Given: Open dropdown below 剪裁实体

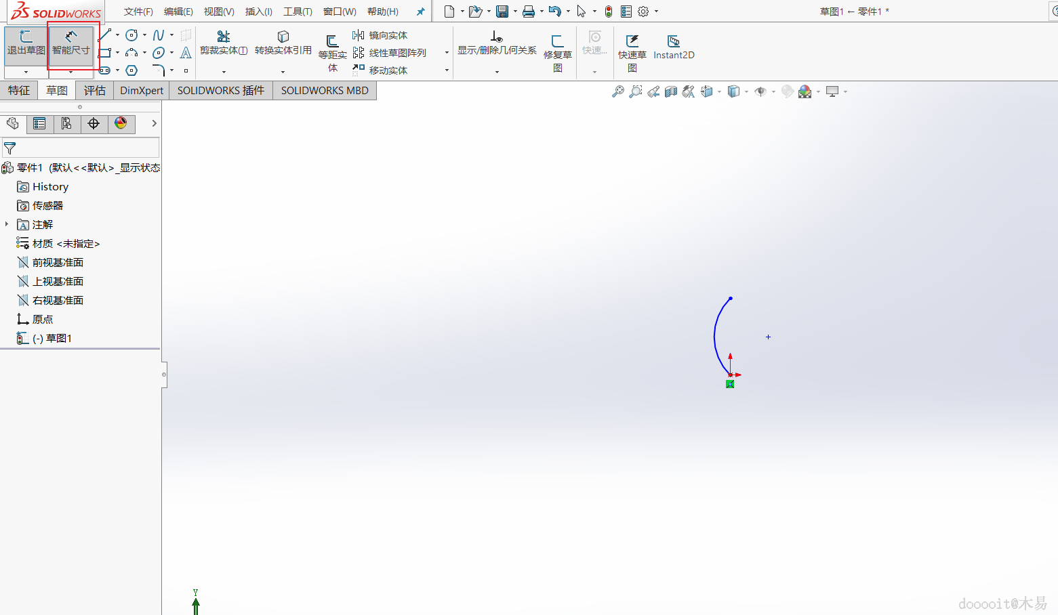Looking at the screenshot, I should [x=224, y=72].
